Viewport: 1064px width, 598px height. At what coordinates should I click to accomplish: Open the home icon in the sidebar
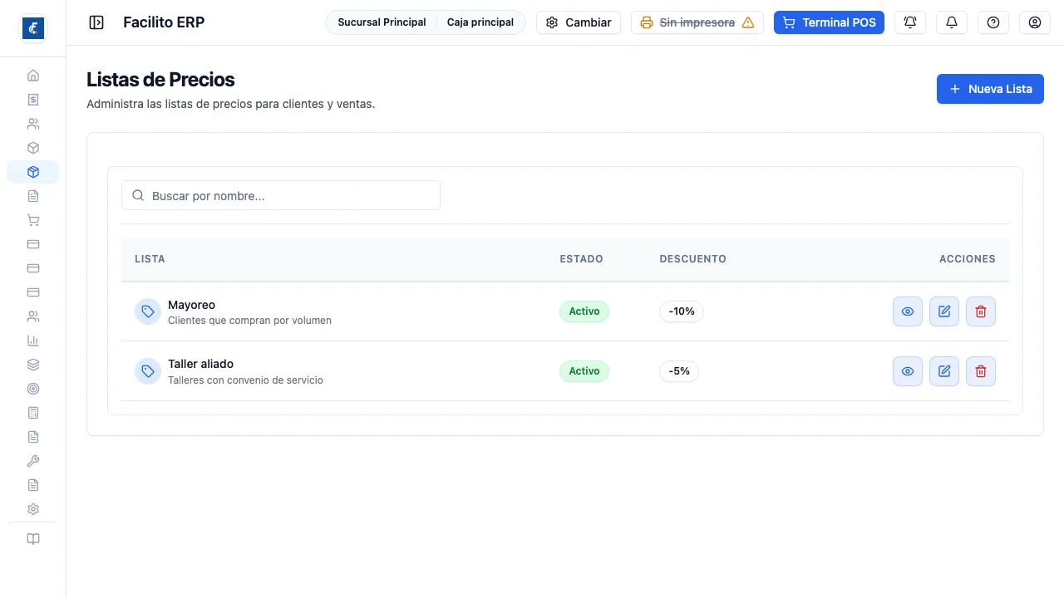point(33,76)
